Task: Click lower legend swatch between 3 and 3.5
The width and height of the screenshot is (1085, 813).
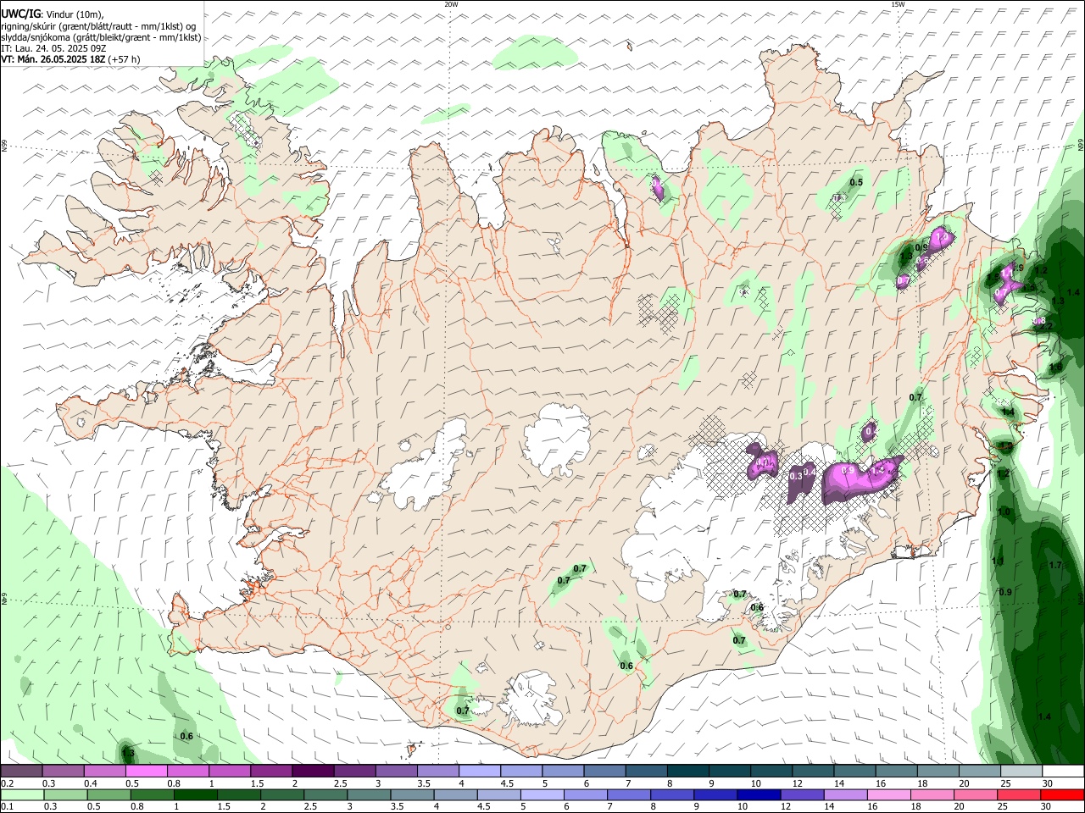Action: 368,795
